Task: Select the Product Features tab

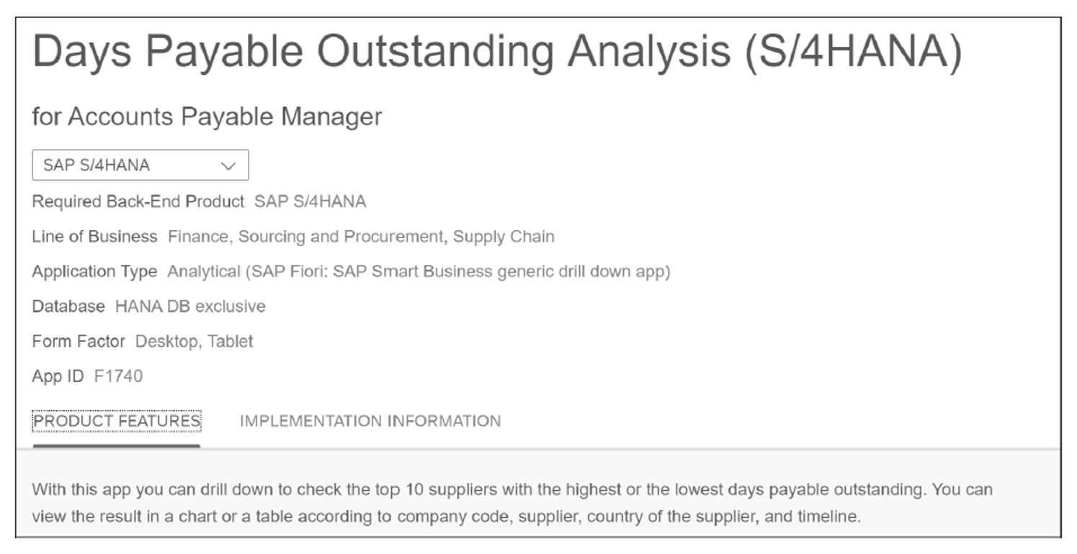Action: click(x=117, y=421)
